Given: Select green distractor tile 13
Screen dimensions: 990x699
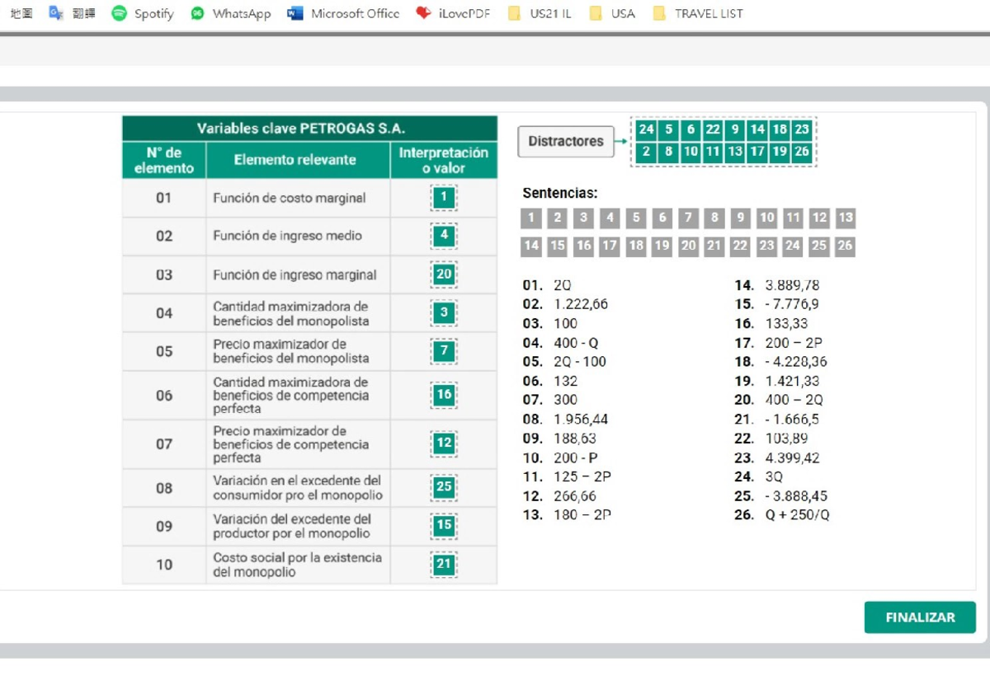Looking at the screenshot, I should point(735,152).
